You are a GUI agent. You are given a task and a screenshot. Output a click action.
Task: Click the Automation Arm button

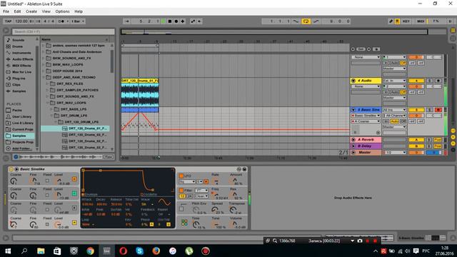[193, 21]
